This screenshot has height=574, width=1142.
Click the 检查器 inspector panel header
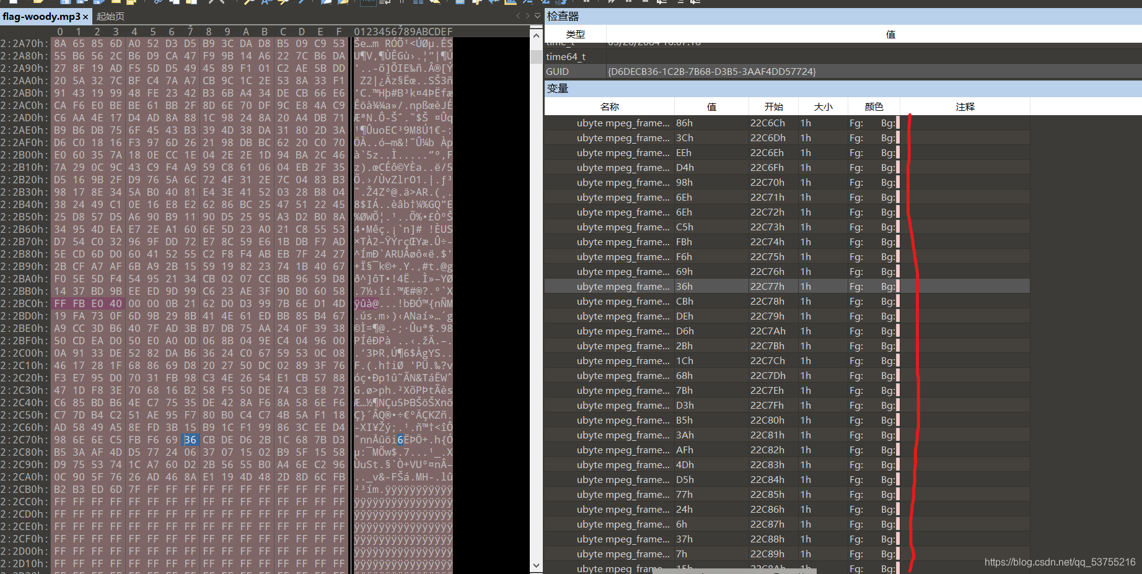point(843,16)
